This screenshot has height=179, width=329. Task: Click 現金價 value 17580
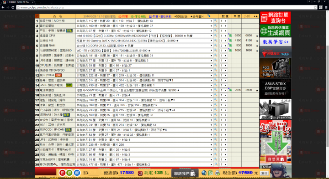tap(245, 173)
